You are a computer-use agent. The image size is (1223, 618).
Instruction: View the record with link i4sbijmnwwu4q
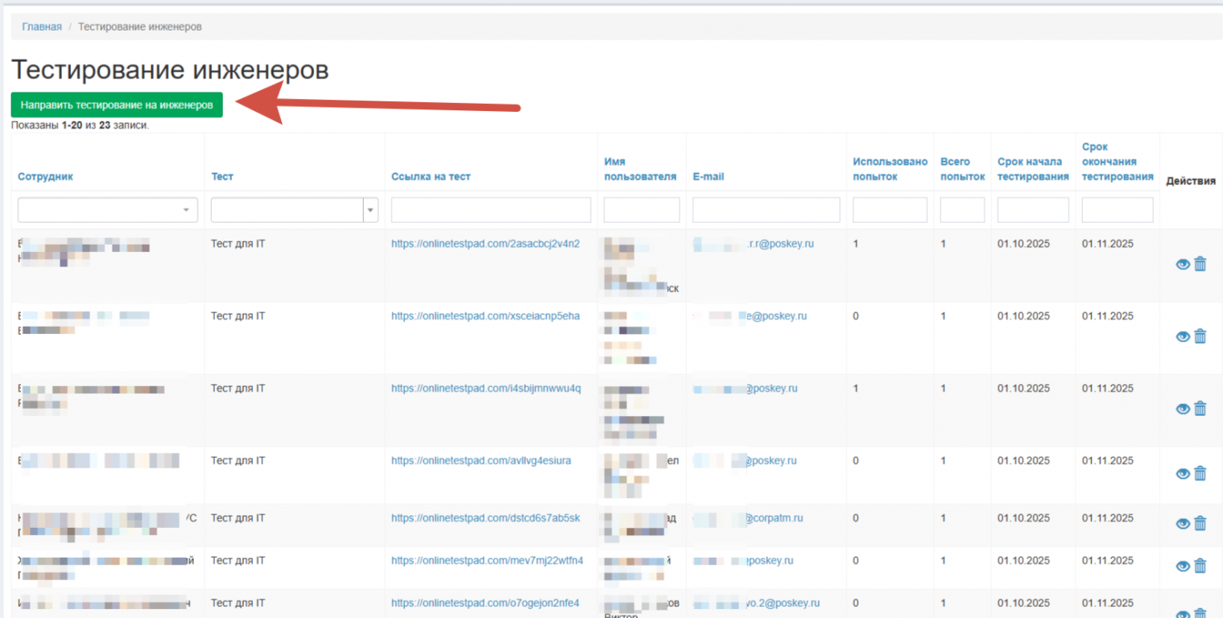(1182, 409)
